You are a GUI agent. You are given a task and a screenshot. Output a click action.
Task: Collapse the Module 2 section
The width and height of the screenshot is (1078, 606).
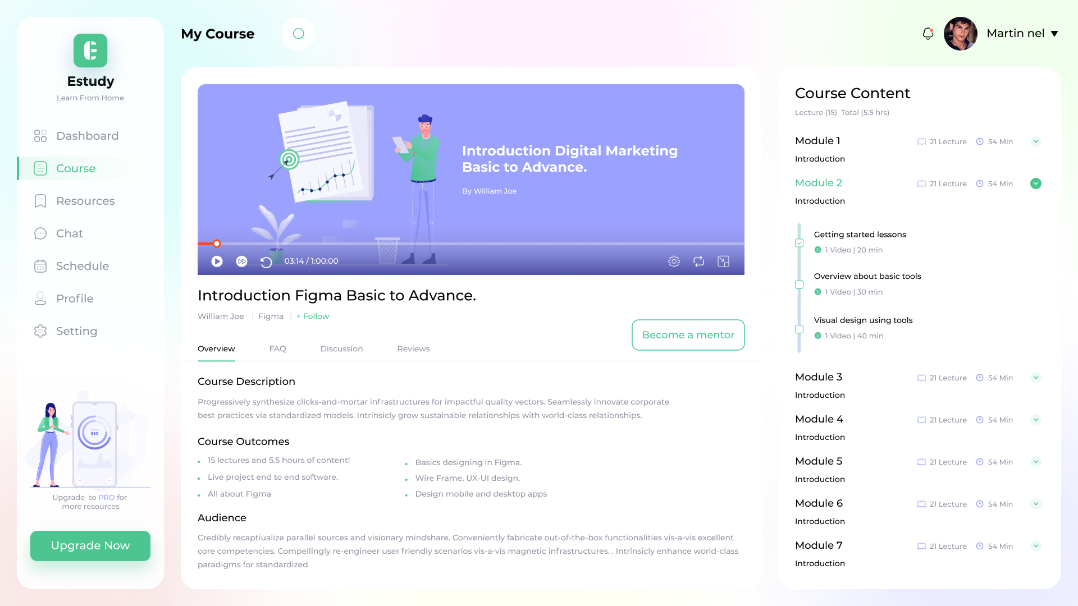pyautogui.click(x=1036, y=183)
